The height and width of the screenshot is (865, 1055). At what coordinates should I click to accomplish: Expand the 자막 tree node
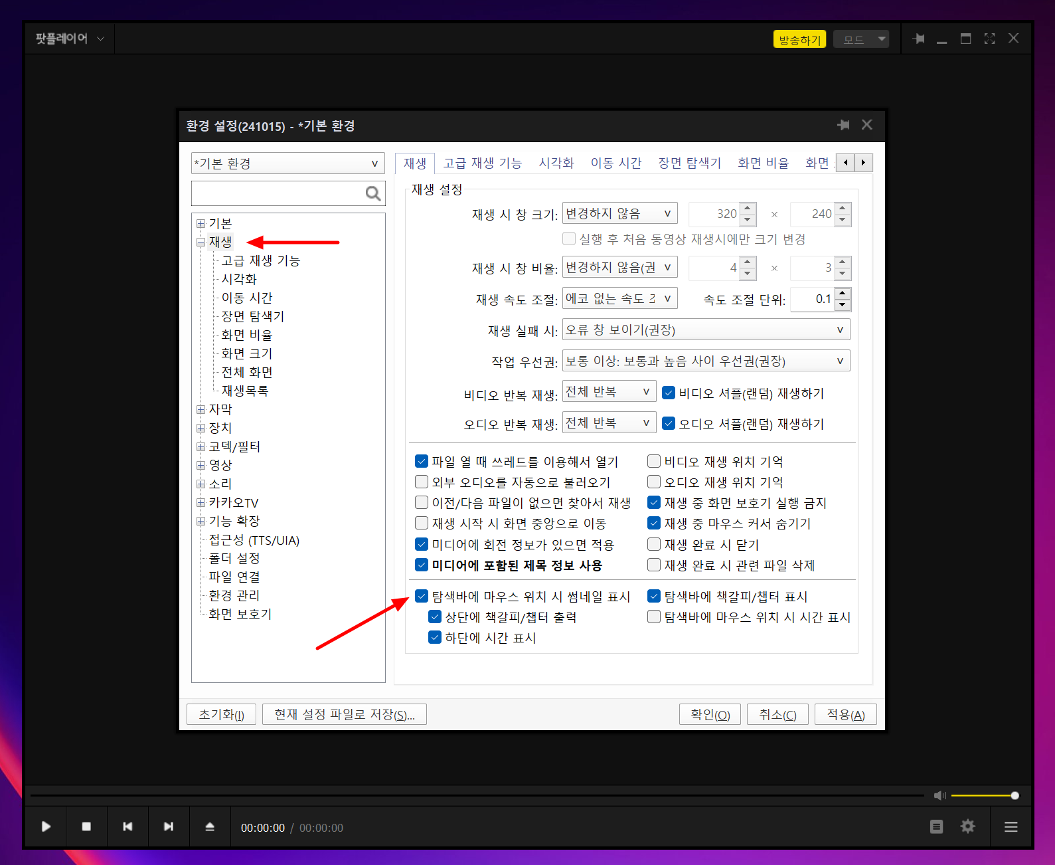click(201, 409)
